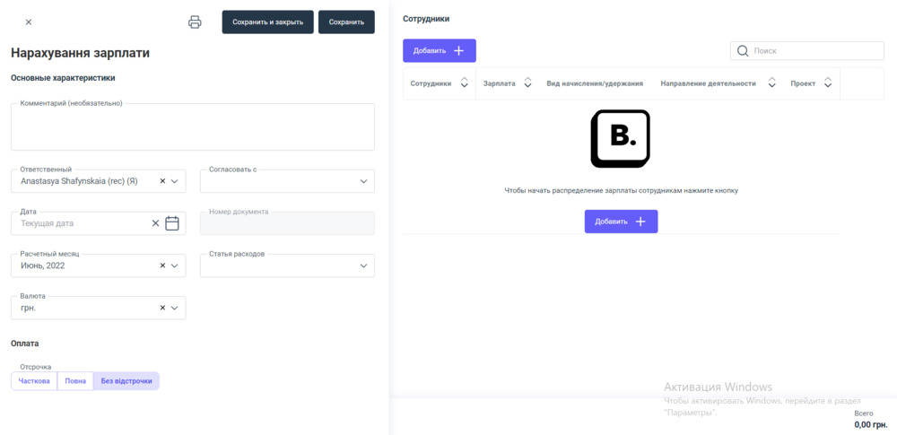Select Часткова deferral option
897x435 pixels.
click(x=34, y=381)
